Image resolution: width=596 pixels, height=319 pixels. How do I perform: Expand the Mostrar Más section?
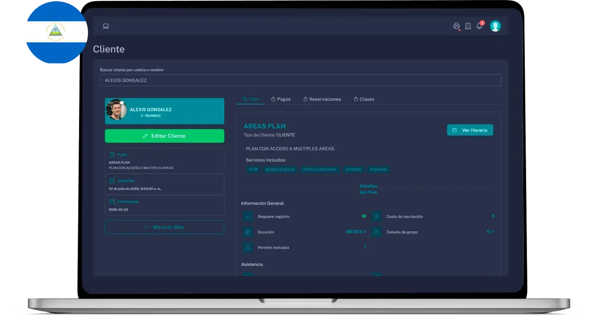[164, 227]
